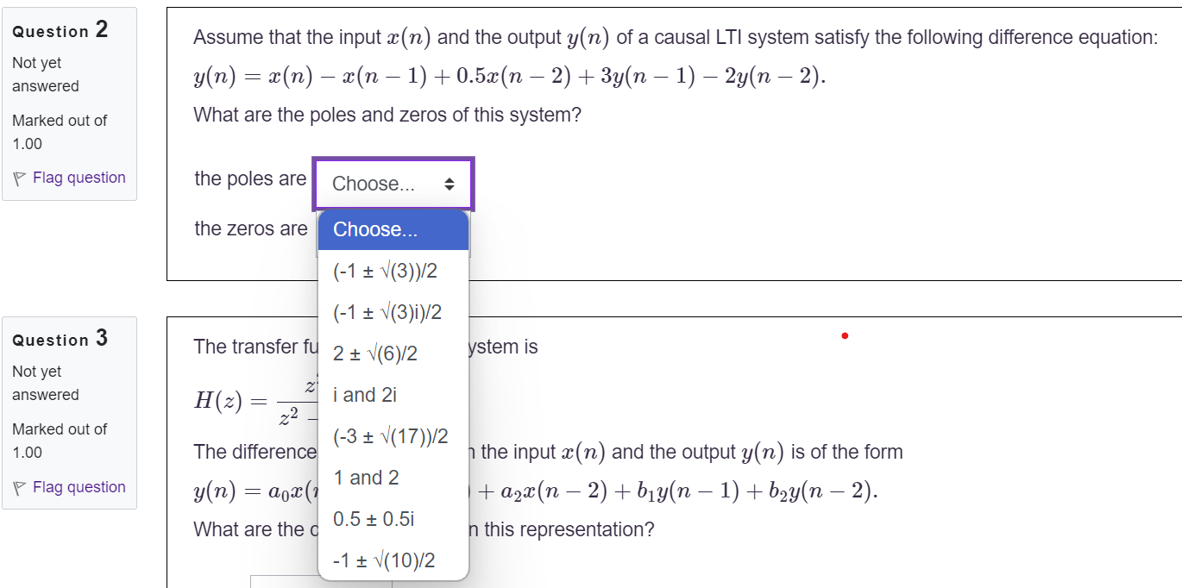This screenshot has height=588, width=1182.
Task: Click the flag icon beside Question 3
Action: pos(21,487)
